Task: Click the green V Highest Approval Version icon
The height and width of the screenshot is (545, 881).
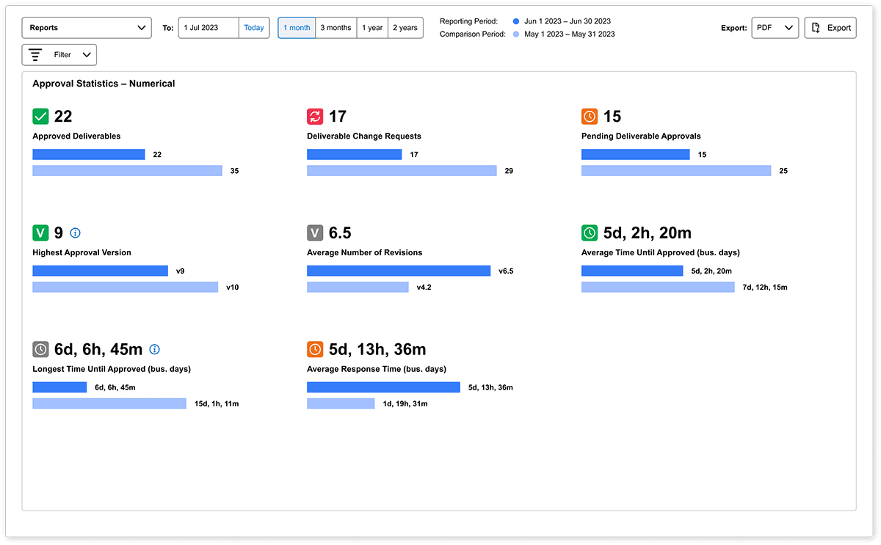Action: pyautogui.click(x=41, y=233)
